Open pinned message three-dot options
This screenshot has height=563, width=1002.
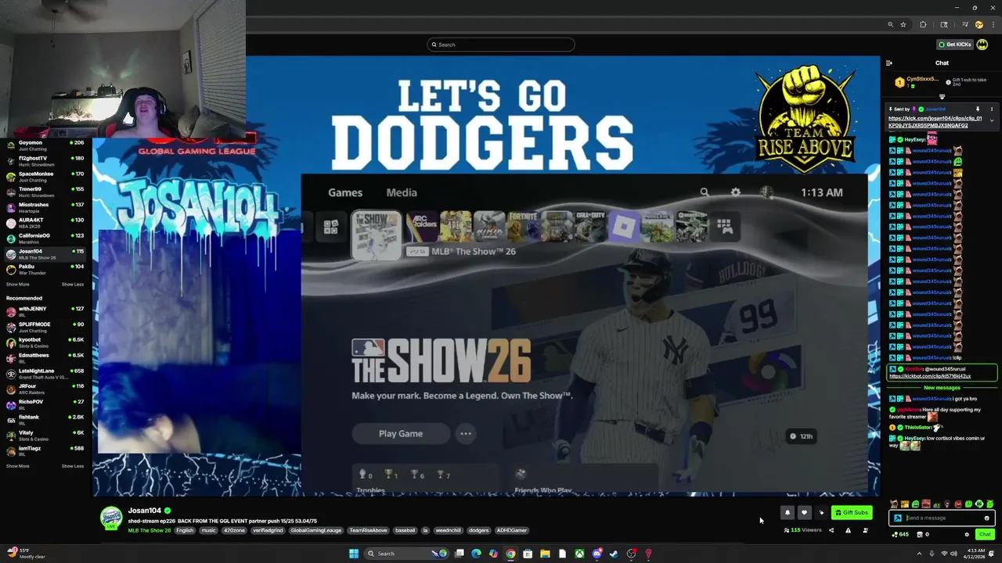992,109
